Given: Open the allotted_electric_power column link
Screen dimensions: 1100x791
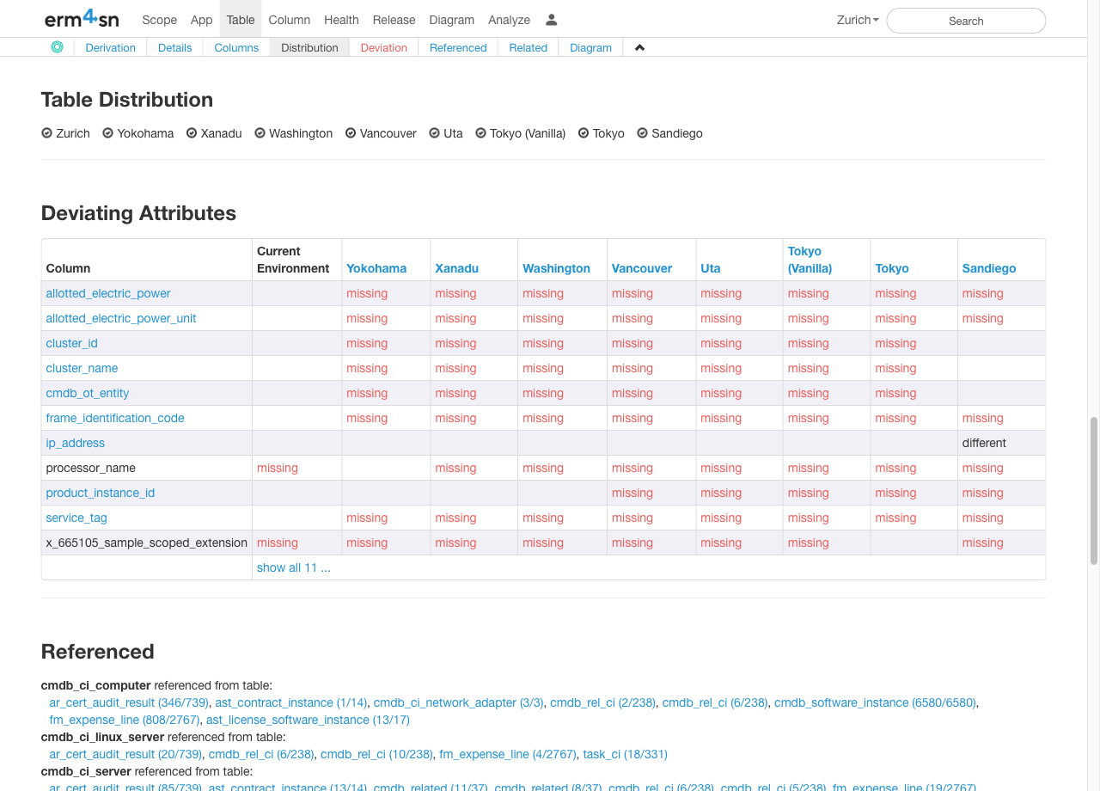Looking at the screenshot, I should click(108, 293).
